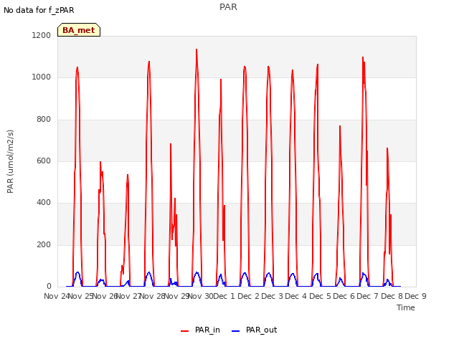Click the Dec 4 x-axis tick label
459x344 pixels.
(296, 296)
